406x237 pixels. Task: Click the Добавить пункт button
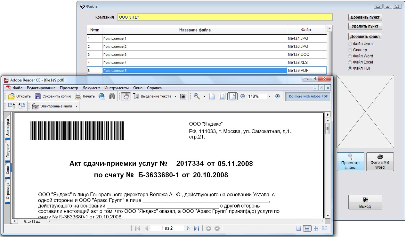click(x=365, y=17)
